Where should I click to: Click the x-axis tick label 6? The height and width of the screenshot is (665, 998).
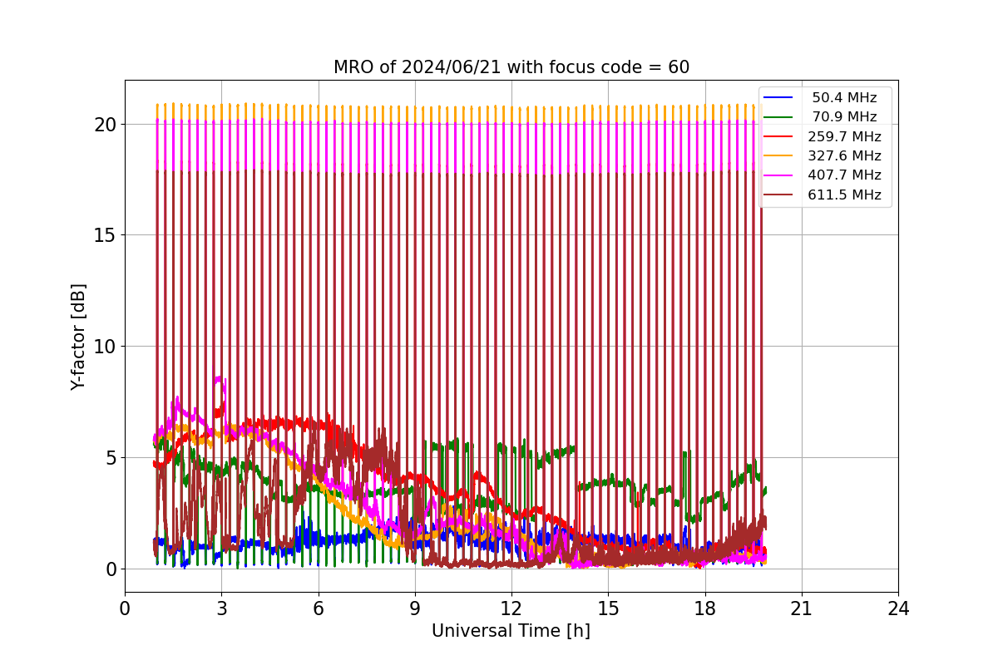point(318,608)
